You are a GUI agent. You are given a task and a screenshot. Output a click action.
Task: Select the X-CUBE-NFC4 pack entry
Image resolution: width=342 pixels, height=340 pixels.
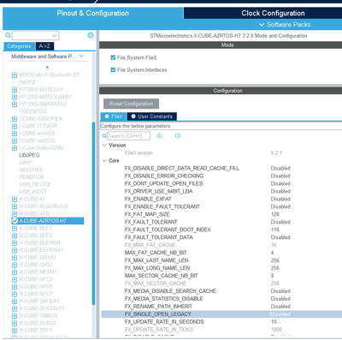36,279
